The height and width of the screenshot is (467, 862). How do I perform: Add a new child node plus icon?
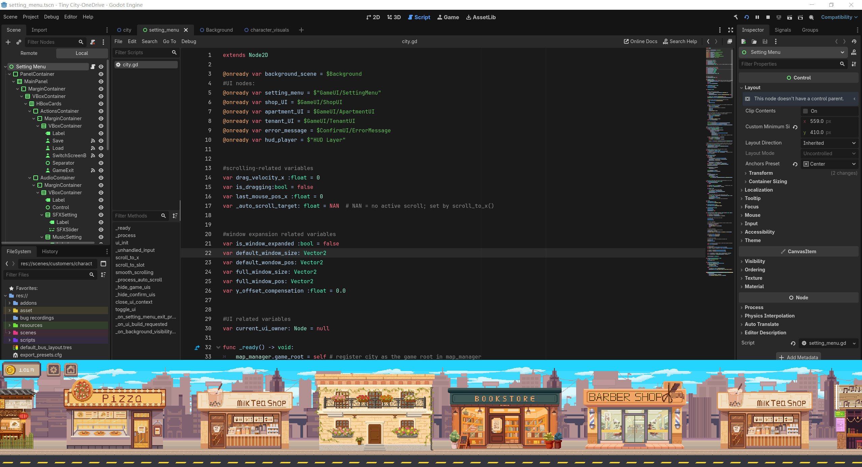8,42
